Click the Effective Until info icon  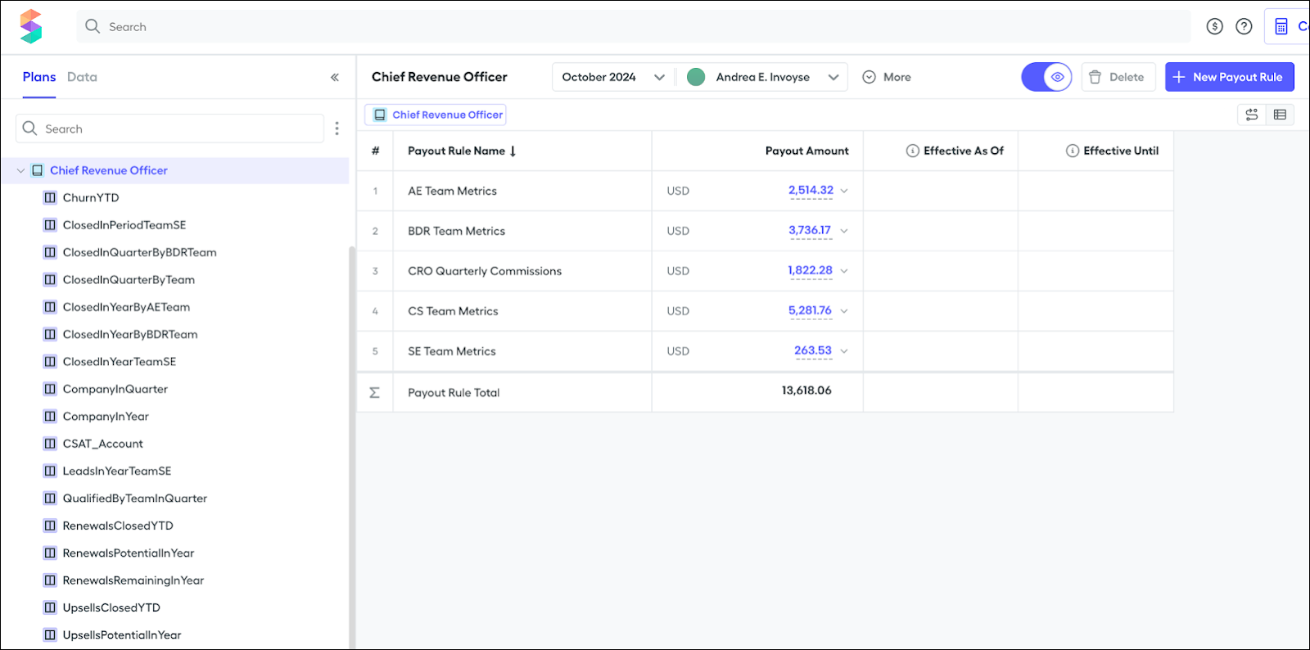(x=1072, y=151)
